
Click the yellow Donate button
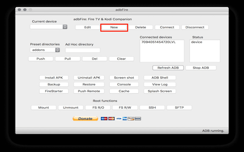(x=85, y=119)
